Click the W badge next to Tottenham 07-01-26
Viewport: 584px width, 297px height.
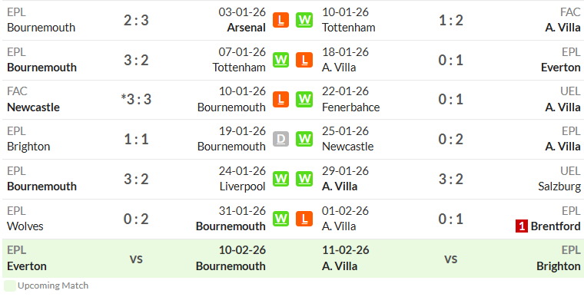point(280,60)
